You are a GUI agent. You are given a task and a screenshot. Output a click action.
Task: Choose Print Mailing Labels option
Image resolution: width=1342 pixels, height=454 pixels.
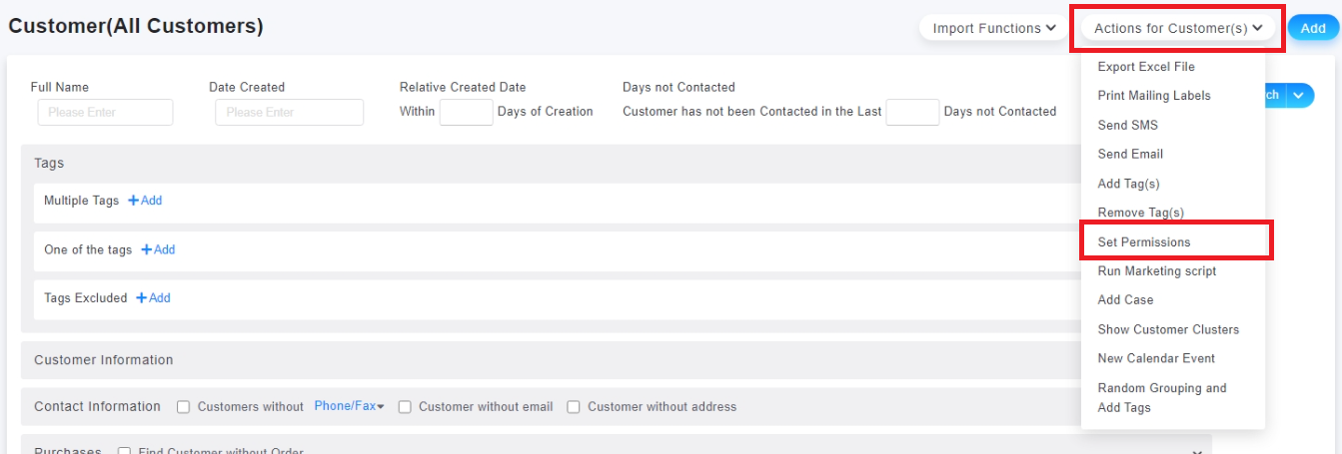[1154, 96]
